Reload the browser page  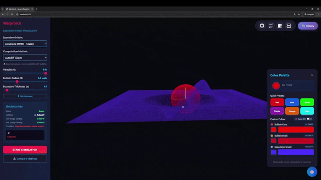pyautogui.click(x=12, y=14)
